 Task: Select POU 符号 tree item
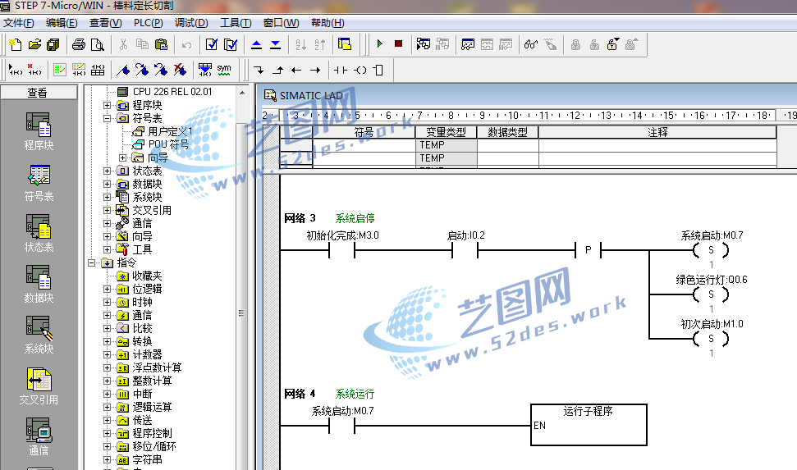(x=168, y=144)
